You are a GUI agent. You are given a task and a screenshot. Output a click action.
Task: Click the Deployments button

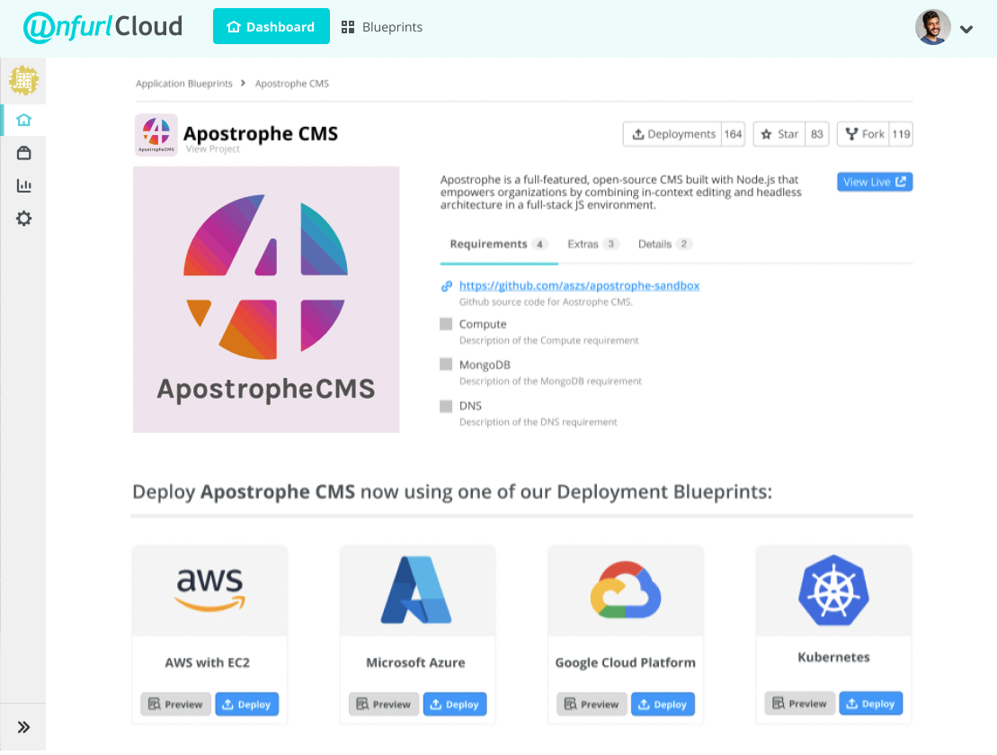pos(672,134)
